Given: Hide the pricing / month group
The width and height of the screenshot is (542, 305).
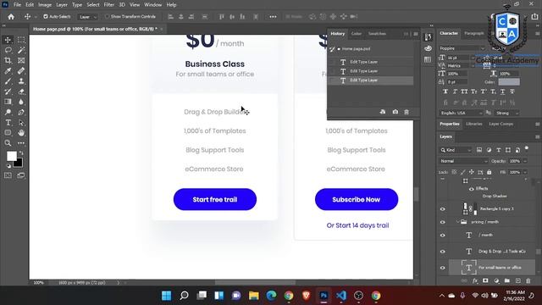Looking at the screenshot, I should click(x=443, y=222).
